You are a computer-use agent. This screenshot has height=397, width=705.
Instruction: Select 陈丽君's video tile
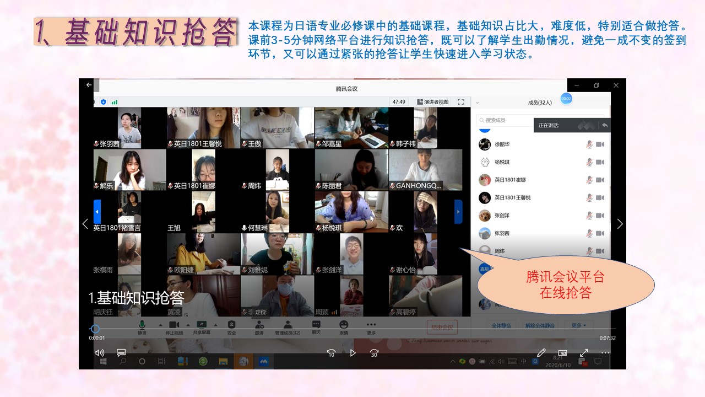coord(351,170)
